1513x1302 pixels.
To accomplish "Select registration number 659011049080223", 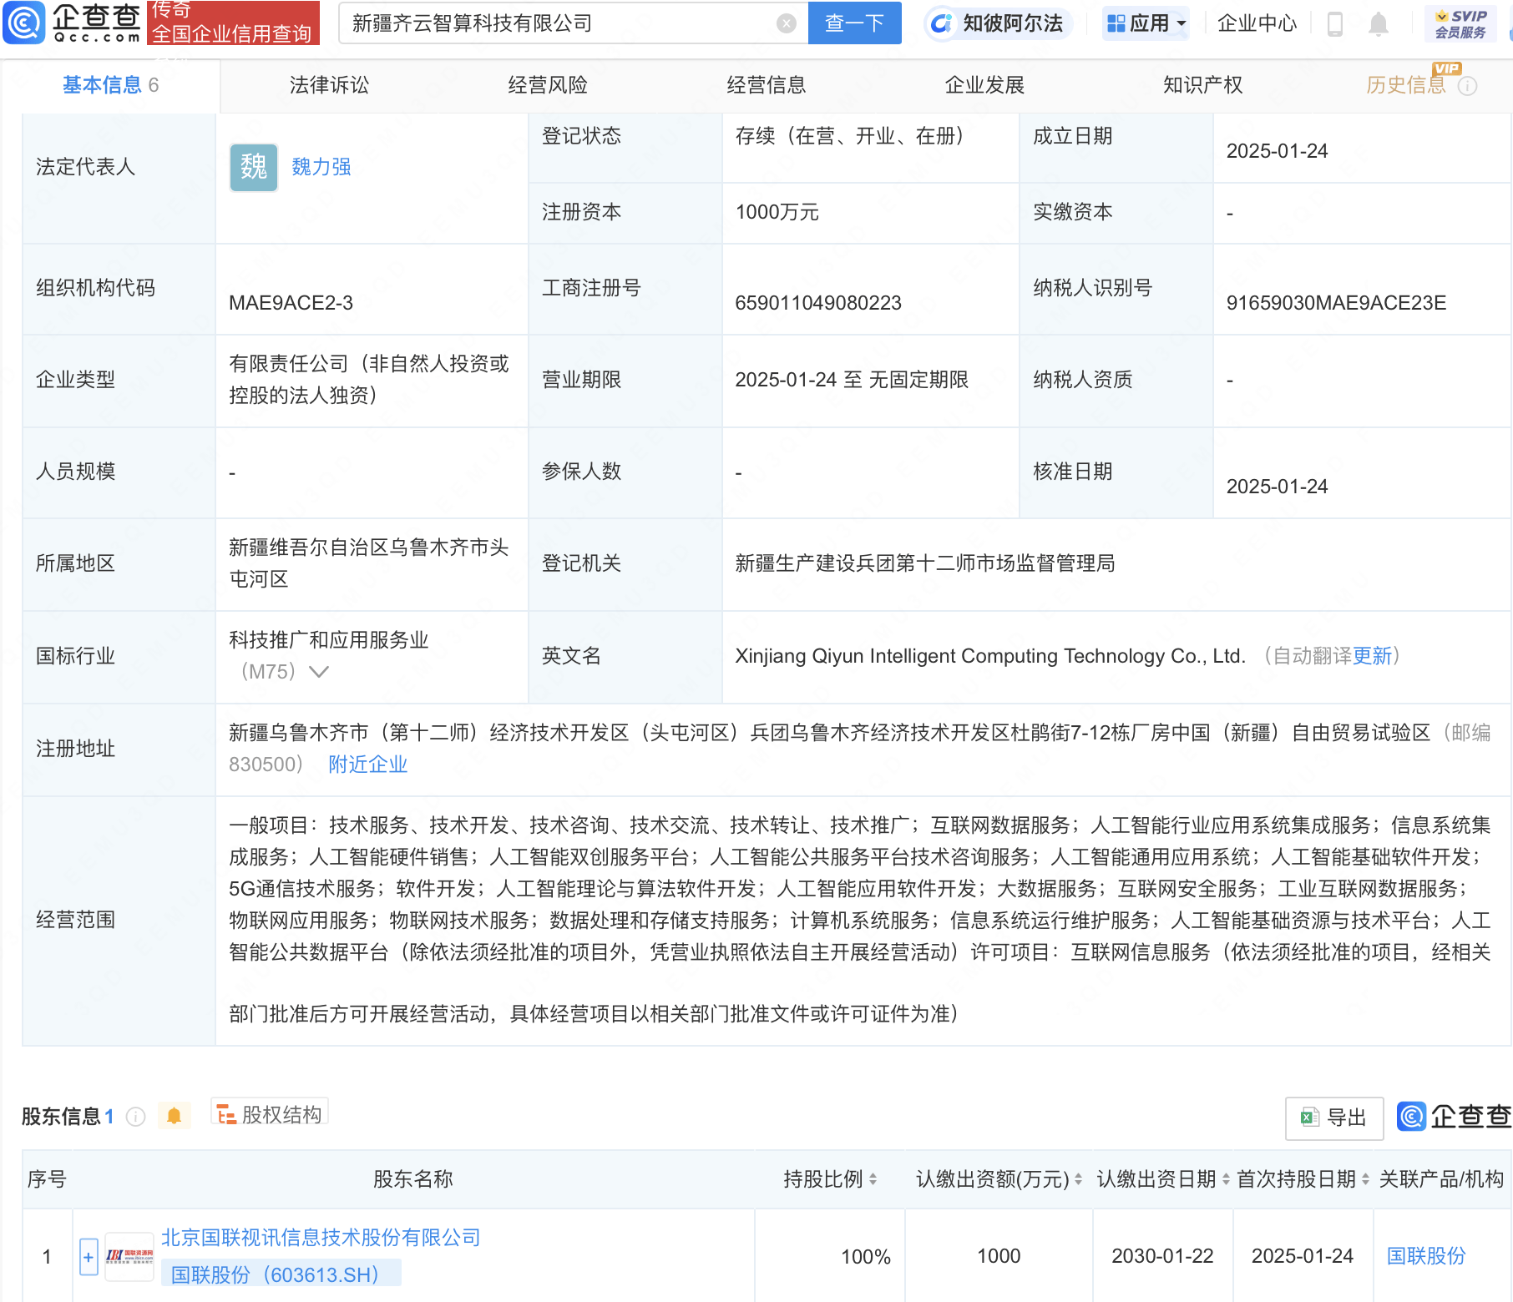I will coord(818,303).
